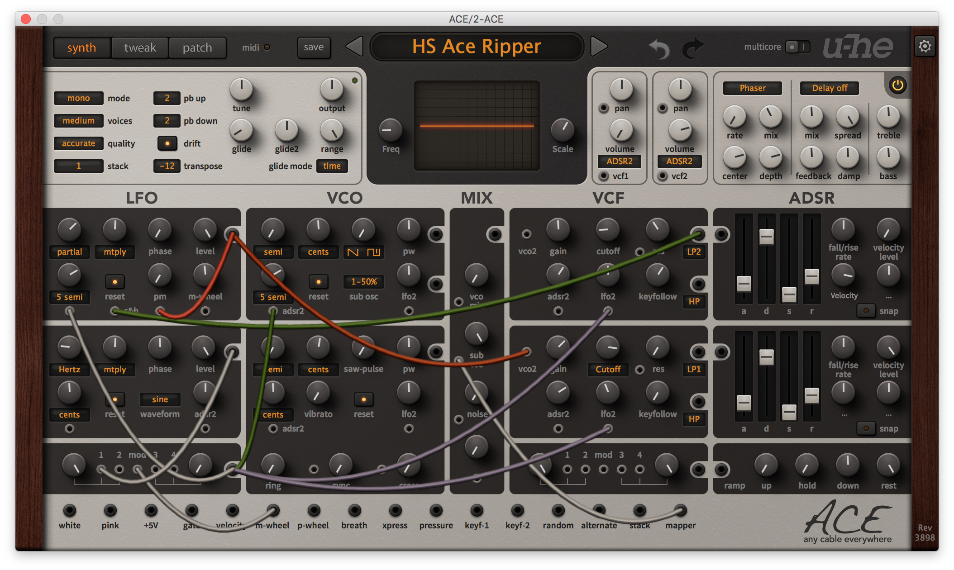The image size is (954, 570).
Task: Open the pb down value menu
Action: pos(167,121)
